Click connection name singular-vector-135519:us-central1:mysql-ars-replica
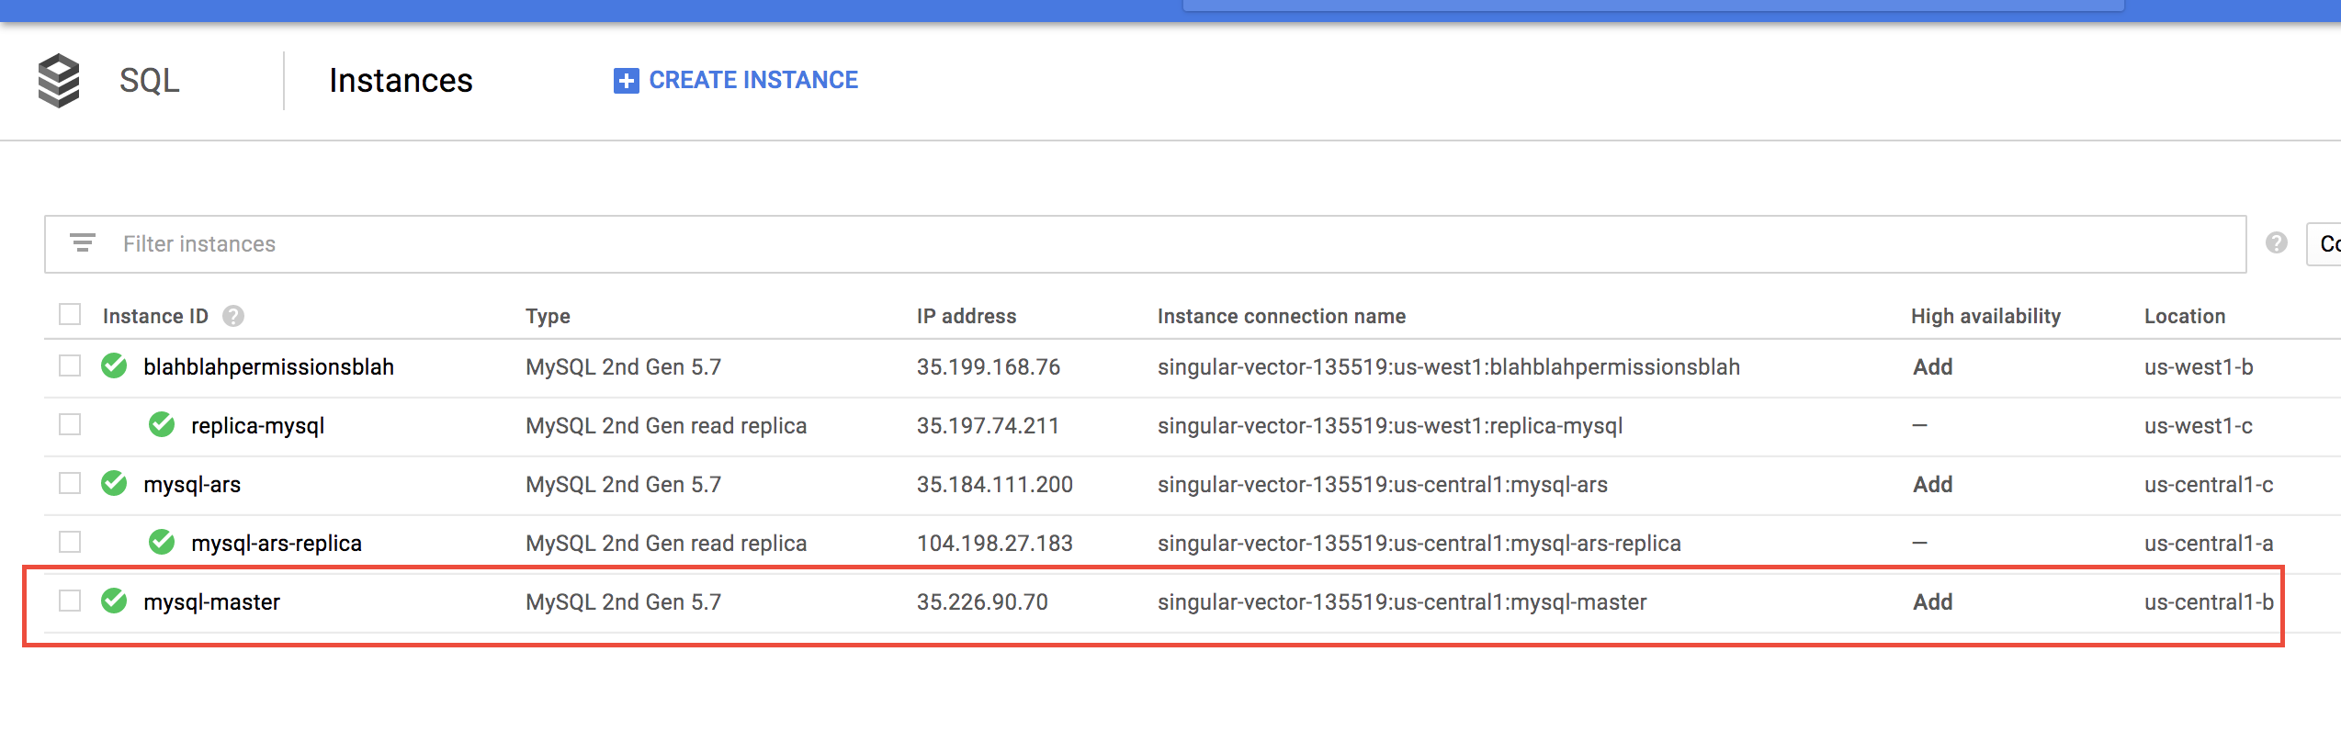Image resolution: width=2341 pixels, height=753 pixels. click(x=1419, y=544)
